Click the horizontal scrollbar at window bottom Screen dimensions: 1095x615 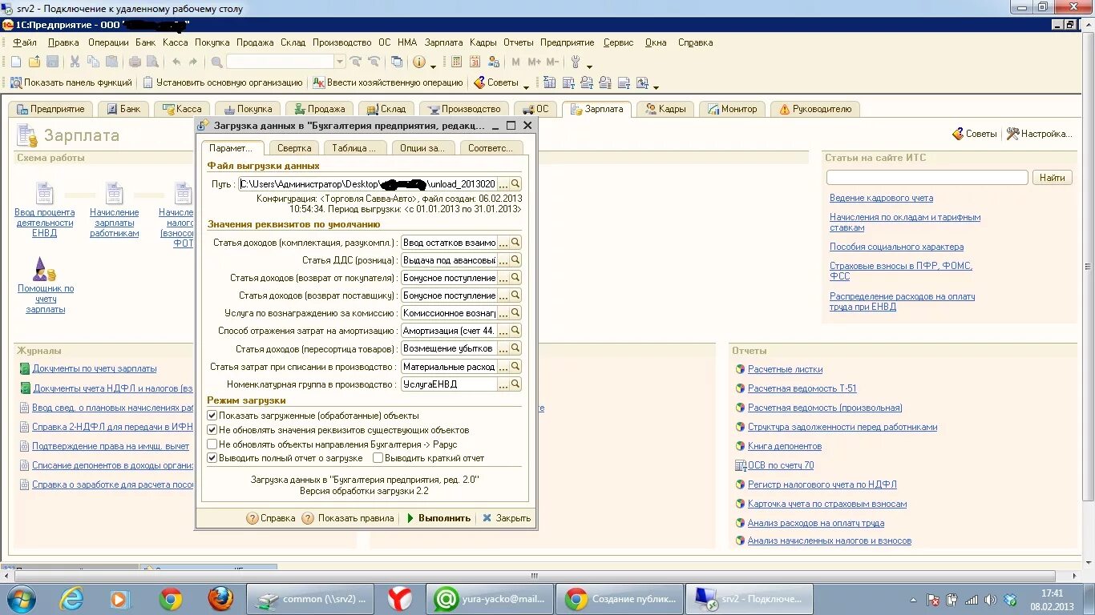pos(535,576)
